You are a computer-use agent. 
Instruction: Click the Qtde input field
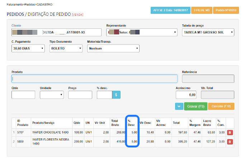[23, 95]
